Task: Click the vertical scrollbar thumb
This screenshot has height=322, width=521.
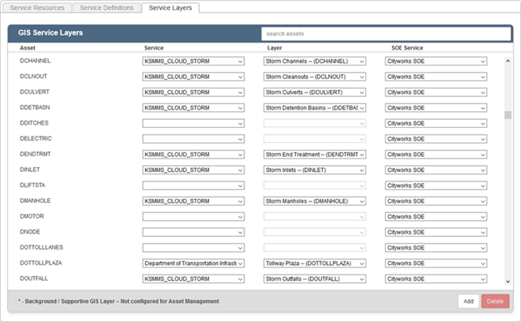Action: coord(508,114)
